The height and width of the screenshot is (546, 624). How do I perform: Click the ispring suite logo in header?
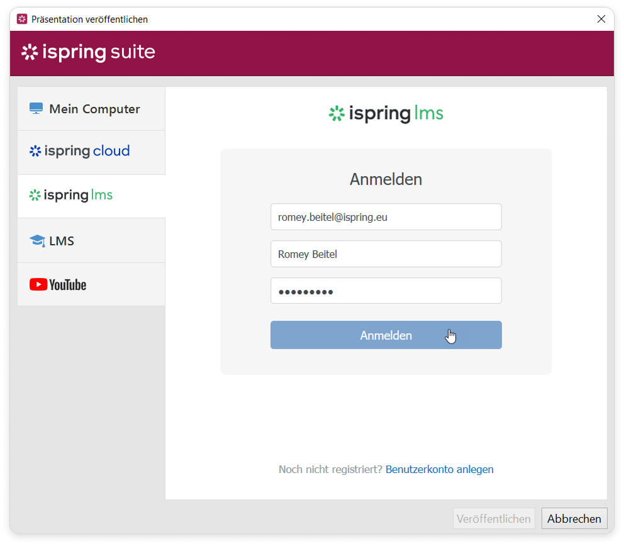tap(88, 52)
